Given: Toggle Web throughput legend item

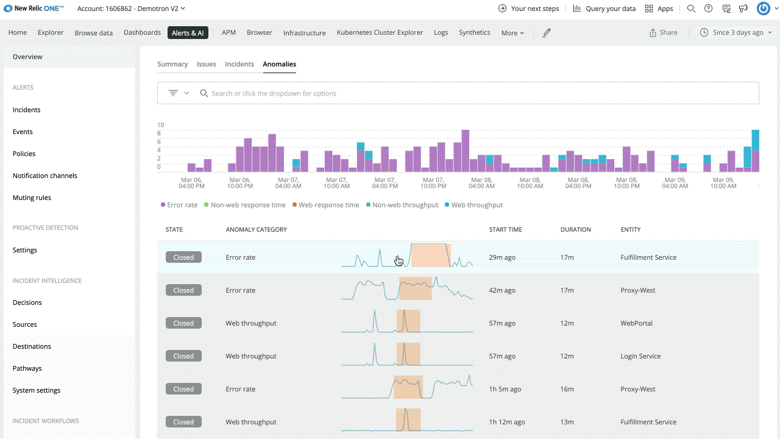Looking at the screenshot, I should click(473, 205).
